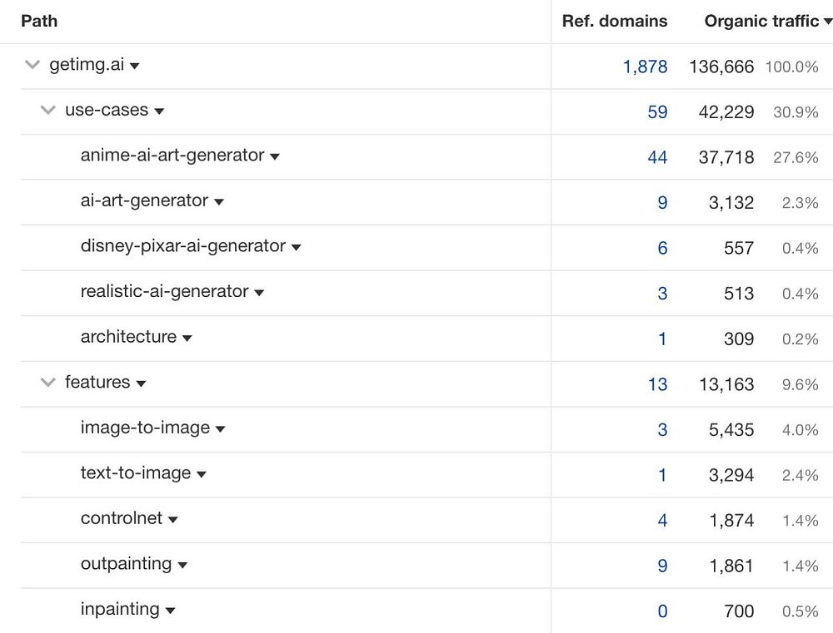Image resolution: width=833 pixels, height=633 pixels.
Task: Open dropdown arrow next to getimg.ai
Action: click(x=135, y=66)
